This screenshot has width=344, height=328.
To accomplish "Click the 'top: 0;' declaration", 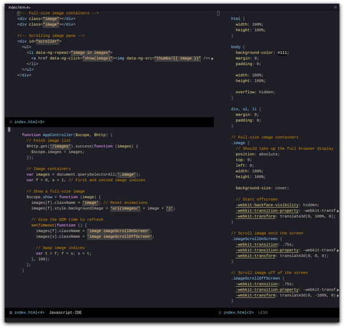I will click(244, 160).
